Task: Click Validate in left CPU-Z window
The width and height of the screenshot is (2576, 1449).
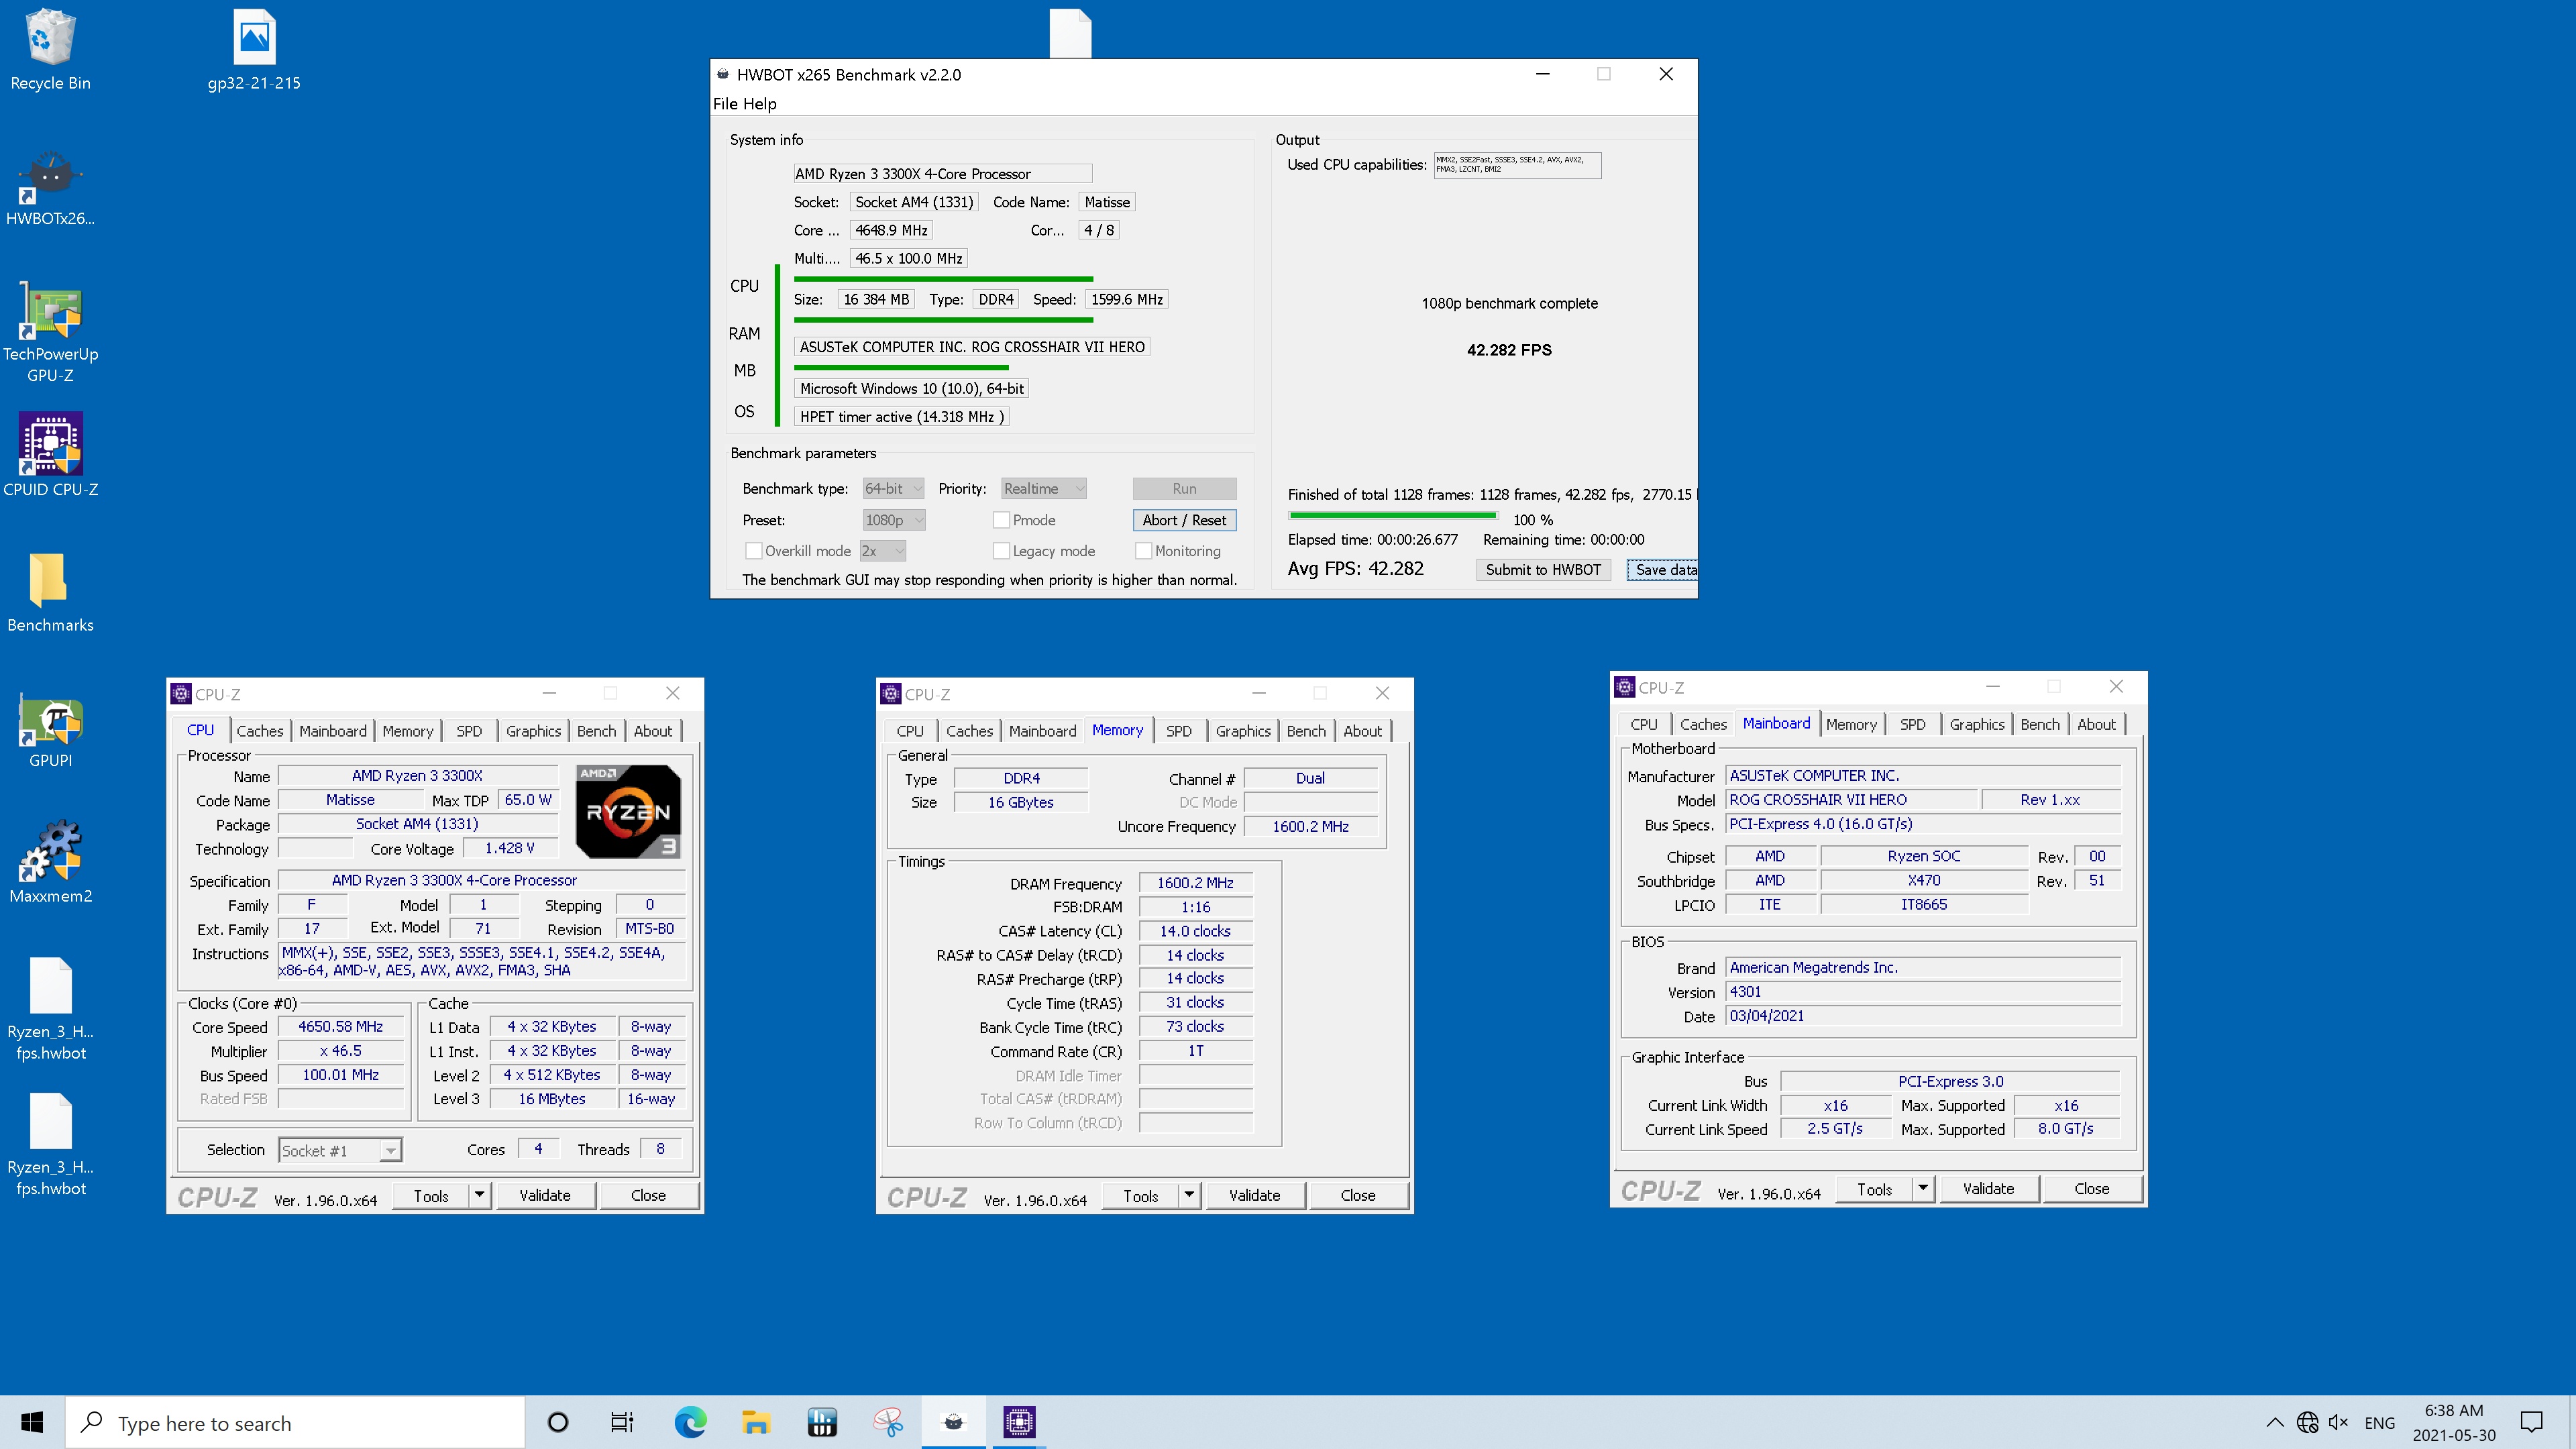Action: 545,1195
